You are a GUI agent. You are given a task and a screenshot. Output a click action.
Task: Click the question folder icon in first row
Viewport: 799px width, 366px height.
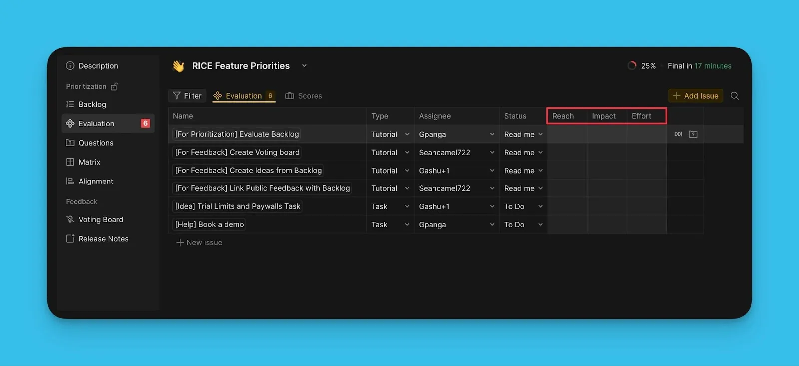pos(693,134)
